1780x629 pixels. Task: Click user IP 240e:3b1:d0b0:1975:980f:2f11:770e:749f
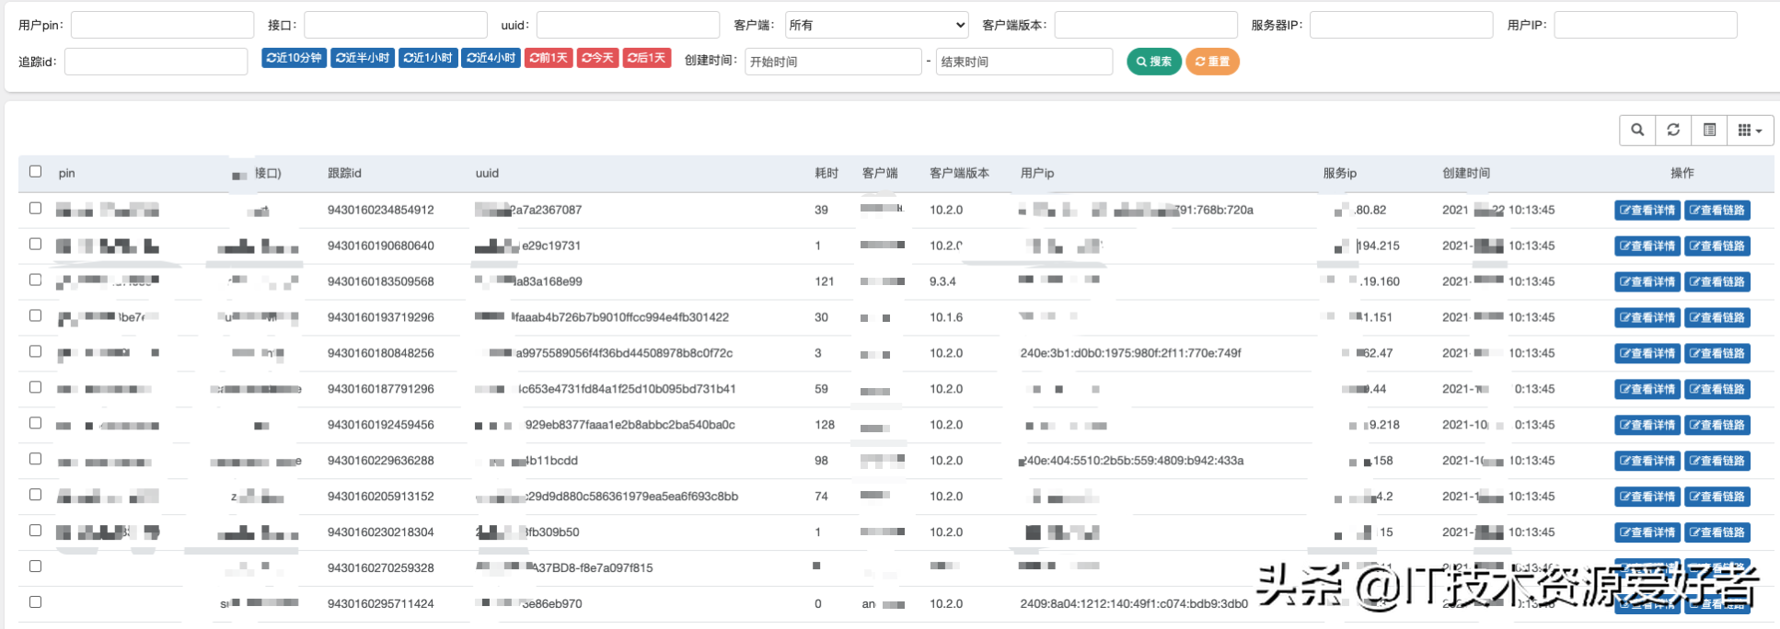click(1130, 353)
